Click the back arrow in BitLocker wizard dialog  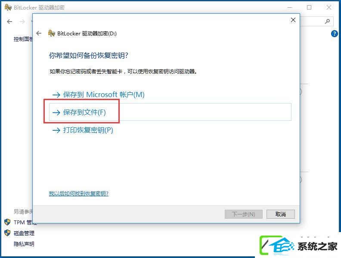[x=39, y=33]
